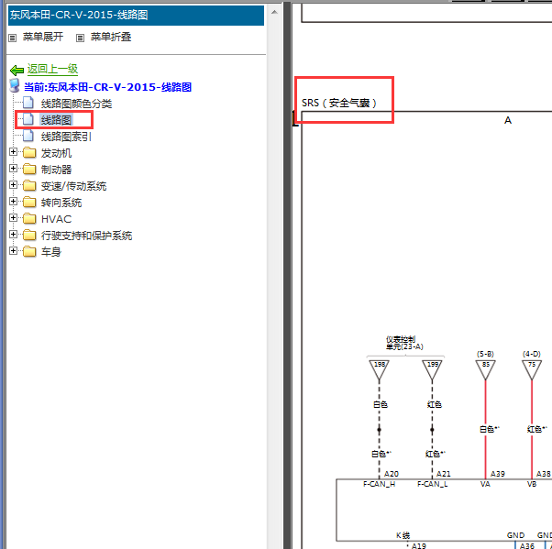
Task: Open the 线路图索引 document
Action: [x=66, y=137]
